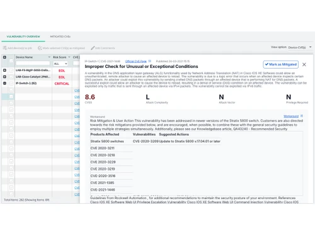Viewport: 315px width, 236px height.
Task: Click the 8.6 CVSS score
Action: [x=90, y=97]
